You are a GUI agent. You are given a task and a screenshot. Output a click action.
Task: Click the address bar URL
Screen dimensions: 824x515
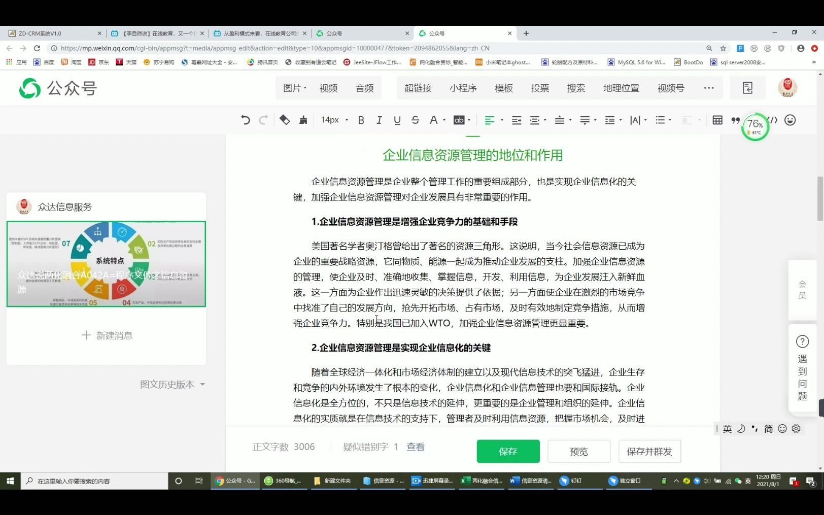click(x=275, y=48)
